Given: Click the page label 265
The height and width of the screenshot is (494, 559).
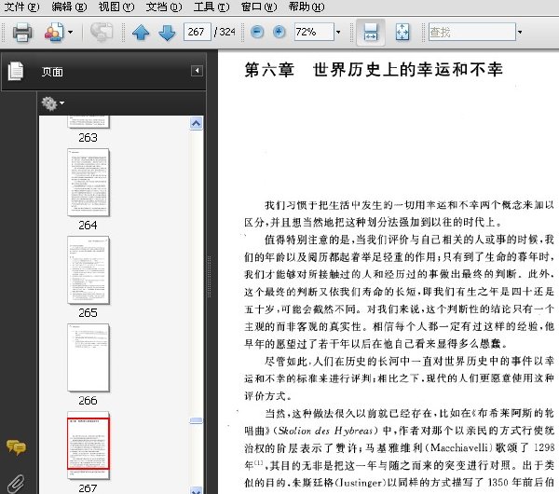Looking at the screenshot, I should [x=89, y=313].
